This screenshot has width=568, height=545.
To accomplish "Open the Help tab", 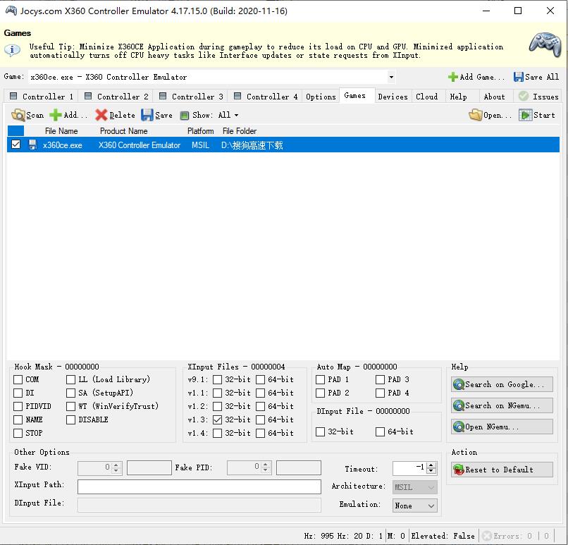I will [458, 97].
